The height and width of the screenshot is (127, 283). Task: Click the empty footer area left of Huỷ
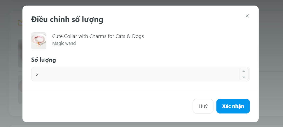106,106
